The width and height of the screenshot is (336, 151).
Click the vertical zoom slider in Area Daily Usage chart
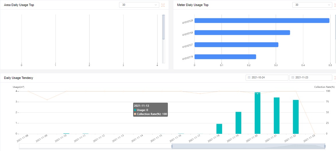164,27
